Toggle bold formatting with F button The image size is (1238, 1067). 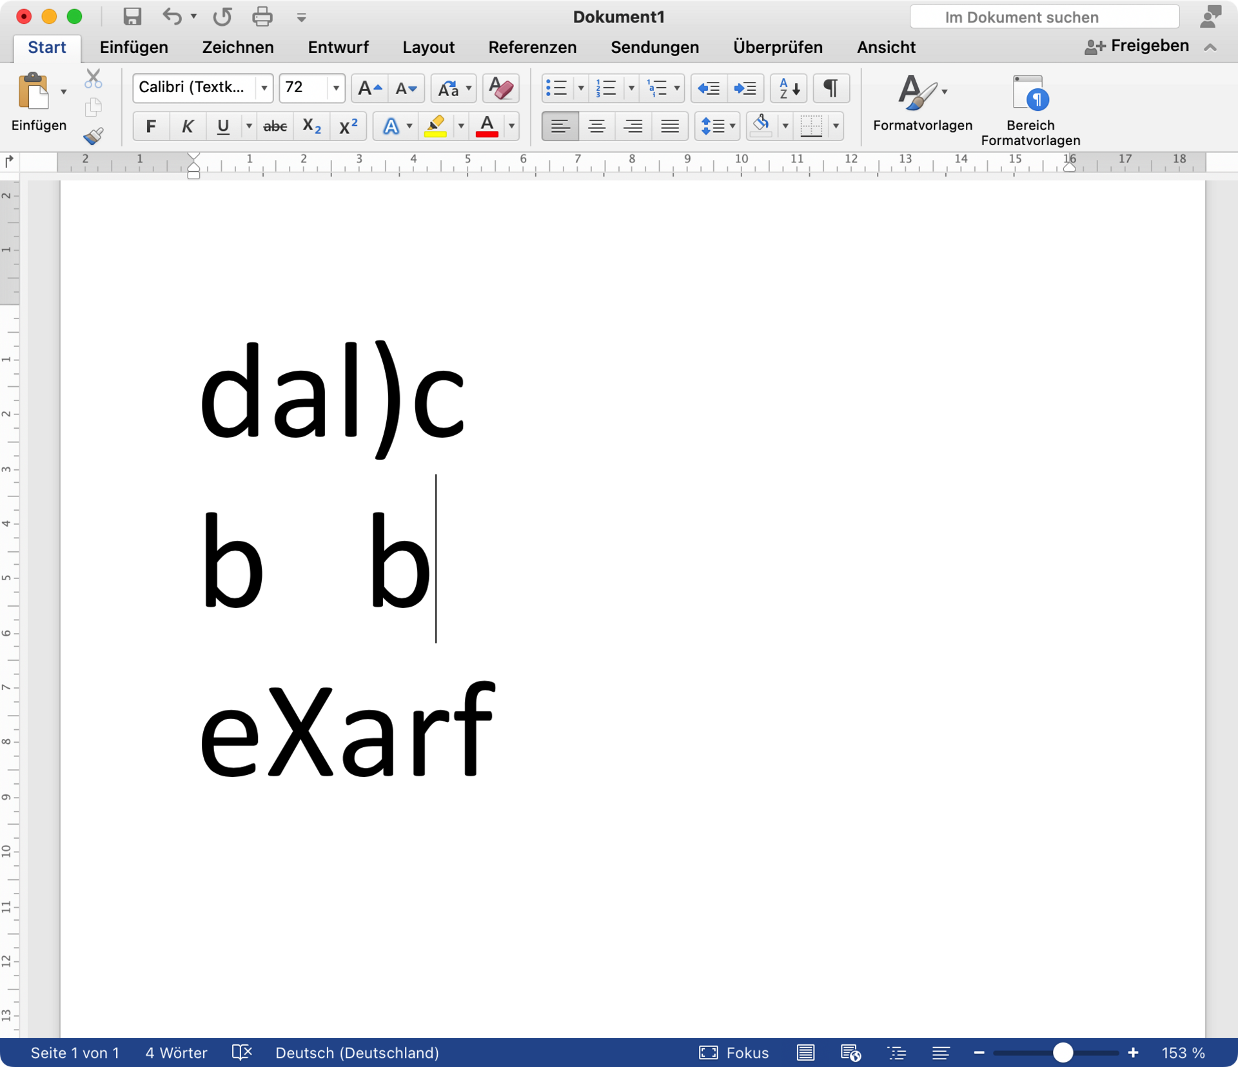point(151,126)
